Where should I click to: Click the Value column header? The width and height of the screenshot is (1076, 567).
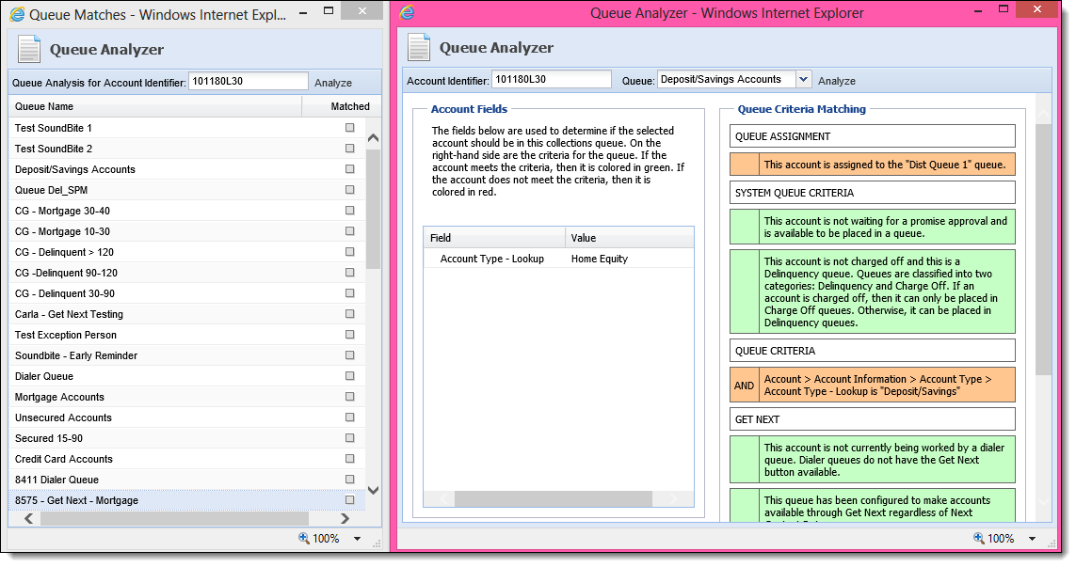(629, 238)
